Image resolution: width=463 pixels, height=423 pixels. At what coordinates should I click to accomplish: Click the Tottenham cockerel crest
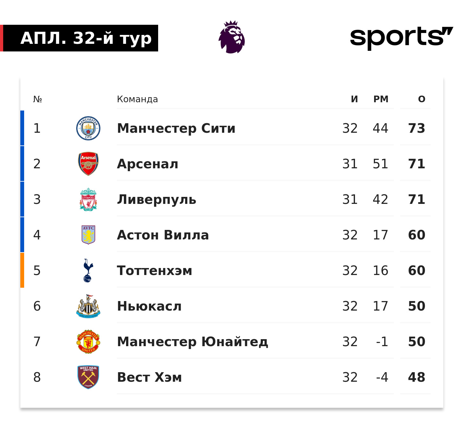(88, 271)
